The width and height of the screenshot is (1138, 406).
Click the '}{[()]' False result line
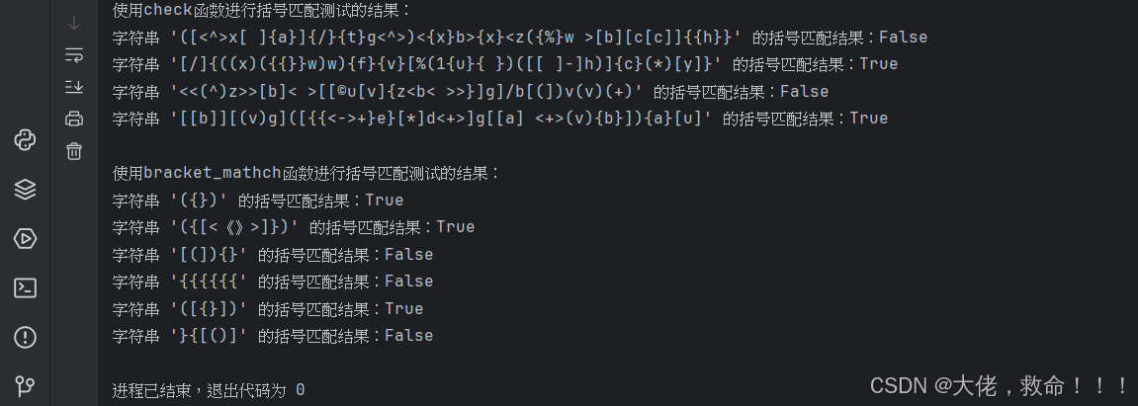pos(273,336)
